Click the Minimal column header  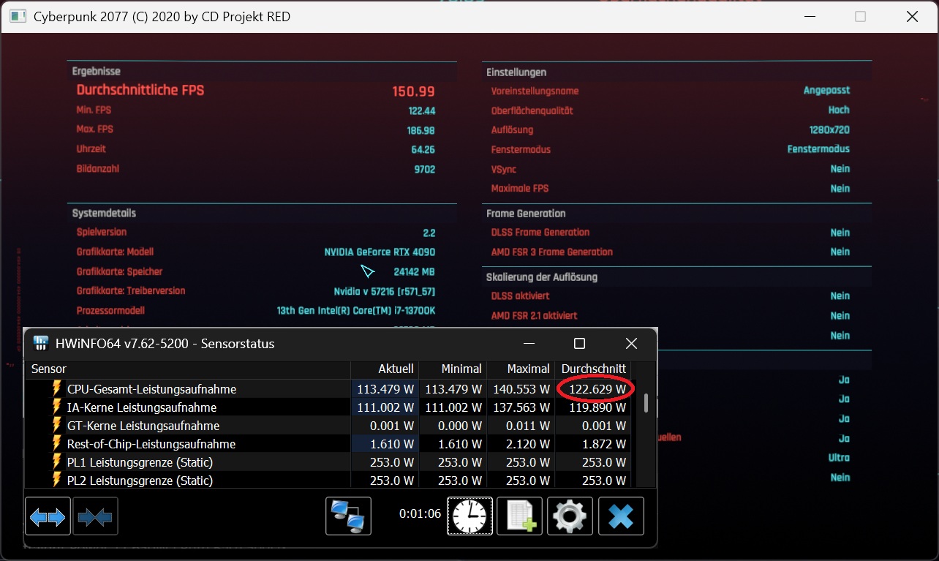453,369
